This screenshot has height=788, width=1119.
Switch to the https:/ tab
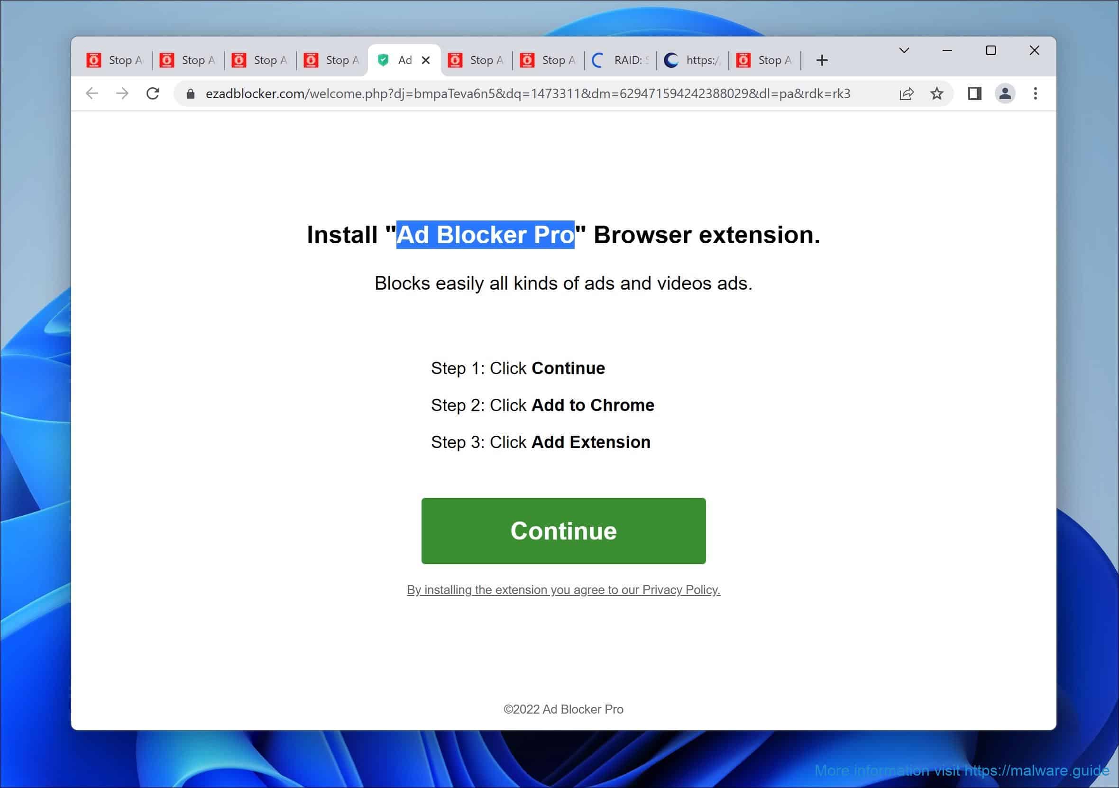coord(693,60)
